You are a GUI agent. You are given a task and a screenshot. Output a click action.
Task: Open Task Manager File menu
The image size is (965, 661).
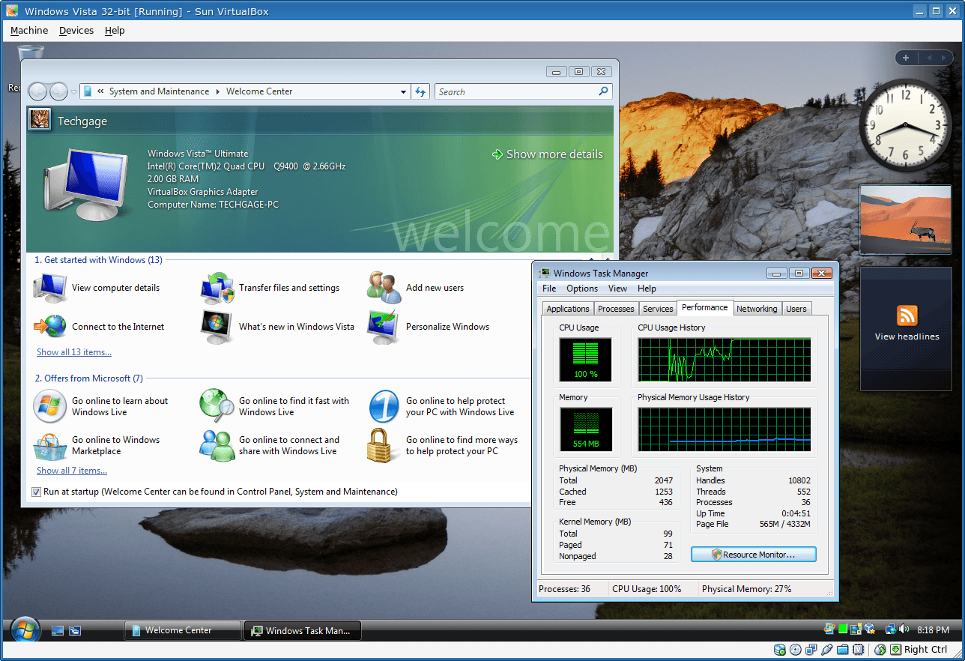pyautogui.click(x=549, y=289)
